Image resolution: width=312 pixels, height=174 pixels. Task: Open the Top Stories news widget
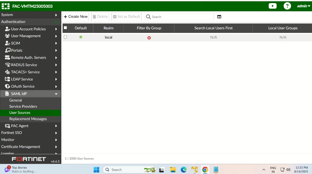[21, 170]
